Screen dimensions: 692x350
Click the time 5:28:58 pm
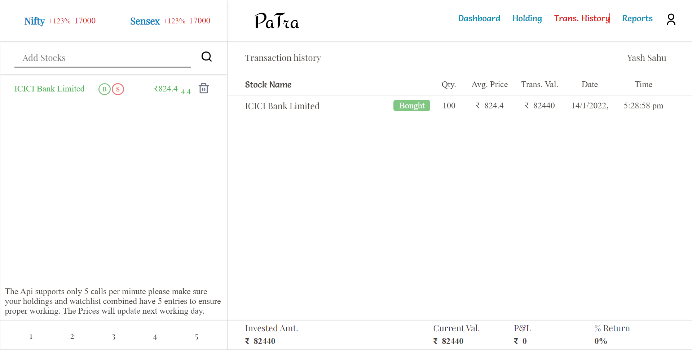coord(644,106)
